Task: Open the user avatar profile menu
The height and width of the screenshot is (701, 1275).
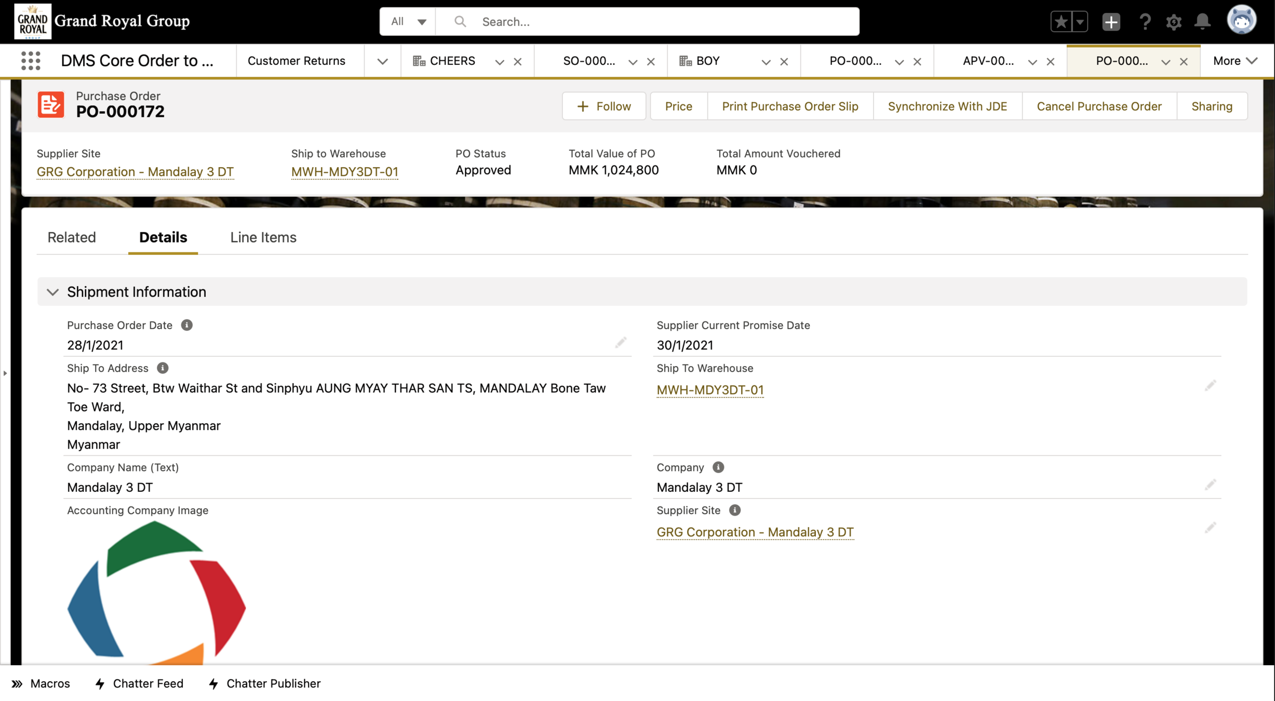Action: coord(1241,21)
